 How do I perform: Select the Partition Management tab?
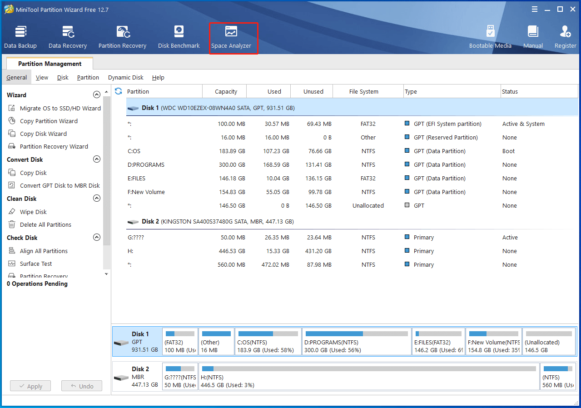(50, 64)
